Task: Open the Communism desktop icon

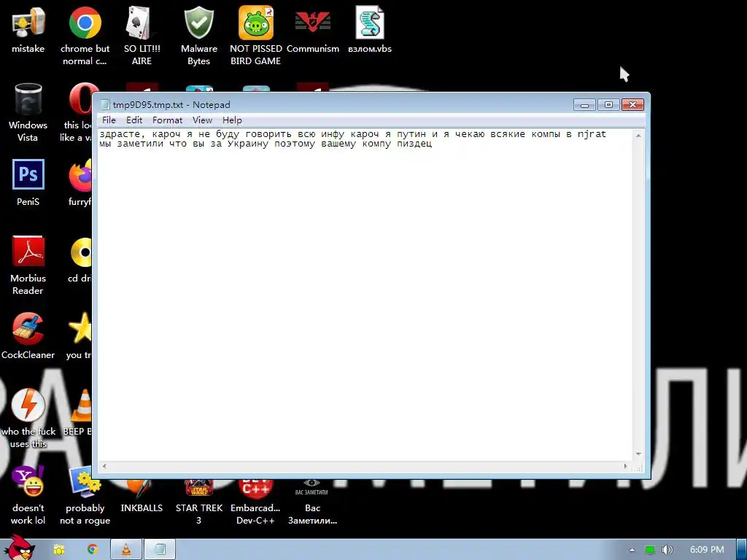Action: [x=312, y=30]
